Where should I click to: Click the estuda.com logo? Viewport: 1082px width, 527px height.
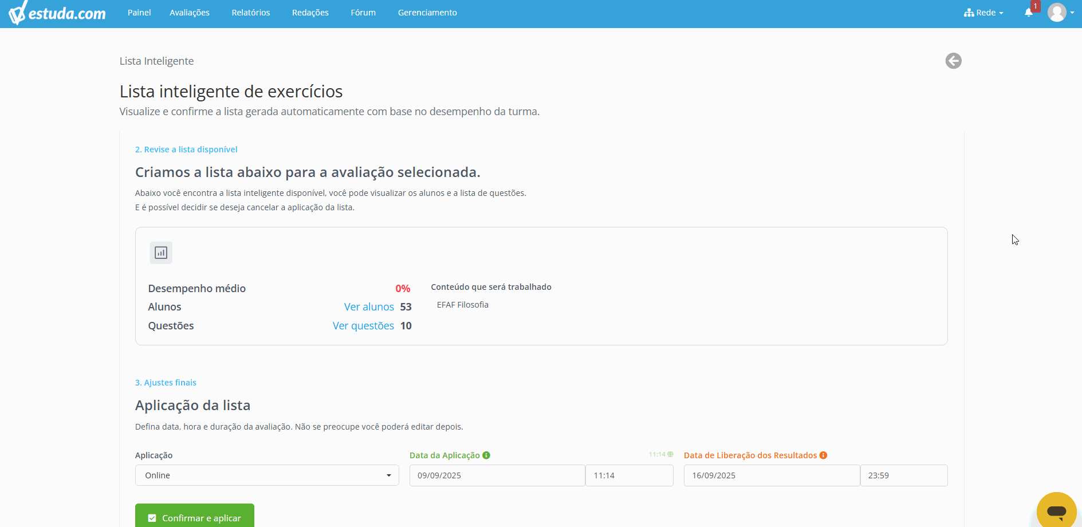click(57, 13)
